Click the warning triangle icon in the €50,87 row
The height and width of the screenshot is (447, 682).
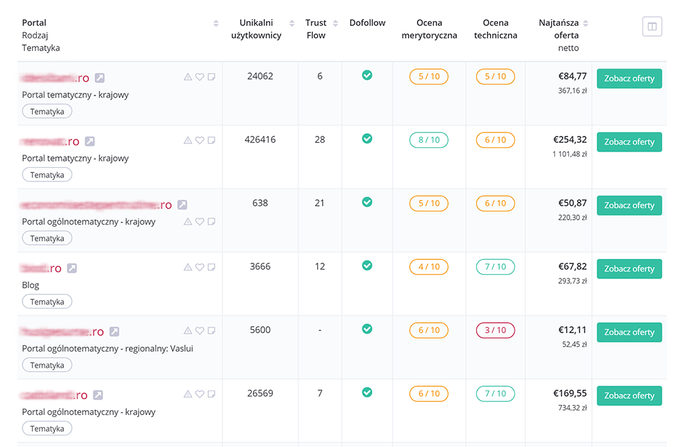(188, 222)
